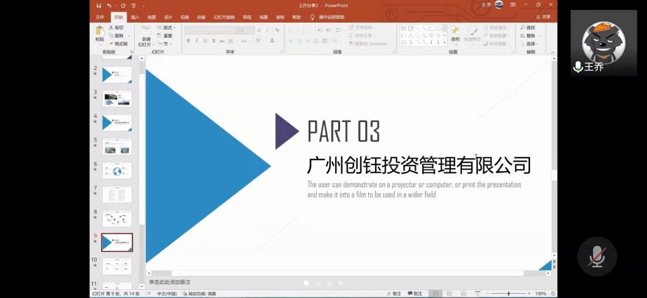
Task: Click the 100% zoom level
Action: [x=541, y=294]
